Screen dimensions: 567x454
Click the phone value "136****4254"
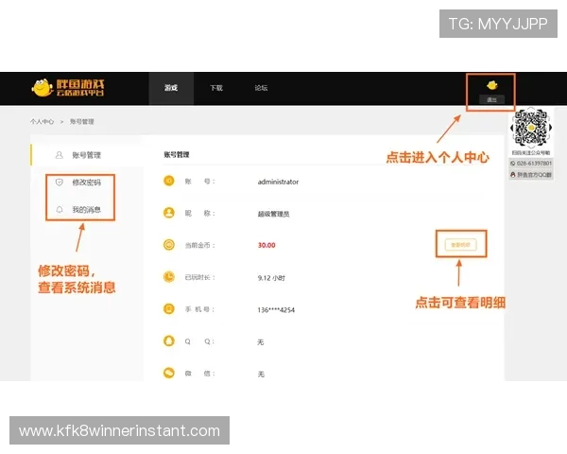[276, 310]
